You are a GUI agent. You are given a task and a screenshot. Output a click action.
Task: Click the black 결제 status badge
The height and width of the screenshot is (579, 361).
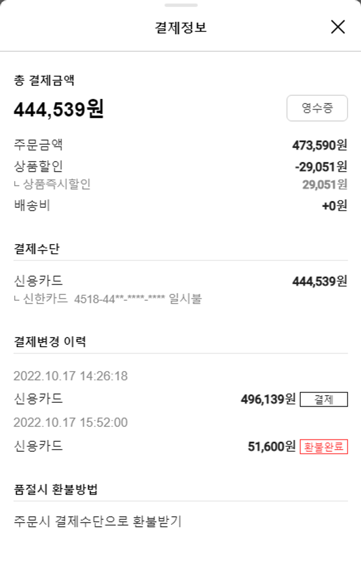point(323,399)
